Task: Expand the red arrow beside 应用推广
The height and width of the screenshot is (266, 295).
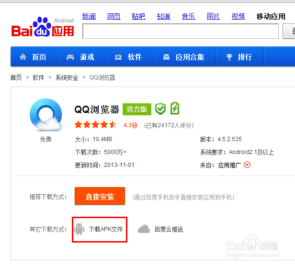Action: [x=247, y=165]
